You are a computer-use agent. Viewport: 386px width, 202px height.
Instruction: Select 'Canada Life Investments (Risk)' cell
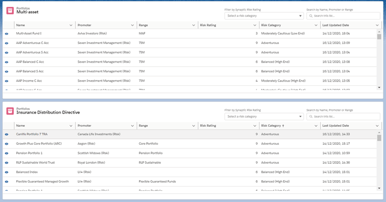click(x=99, y=134)
